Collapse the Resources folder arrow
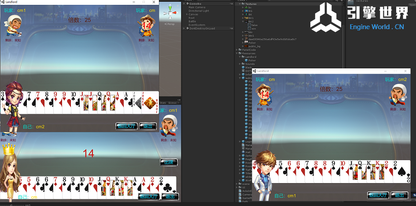 point(237,53)
